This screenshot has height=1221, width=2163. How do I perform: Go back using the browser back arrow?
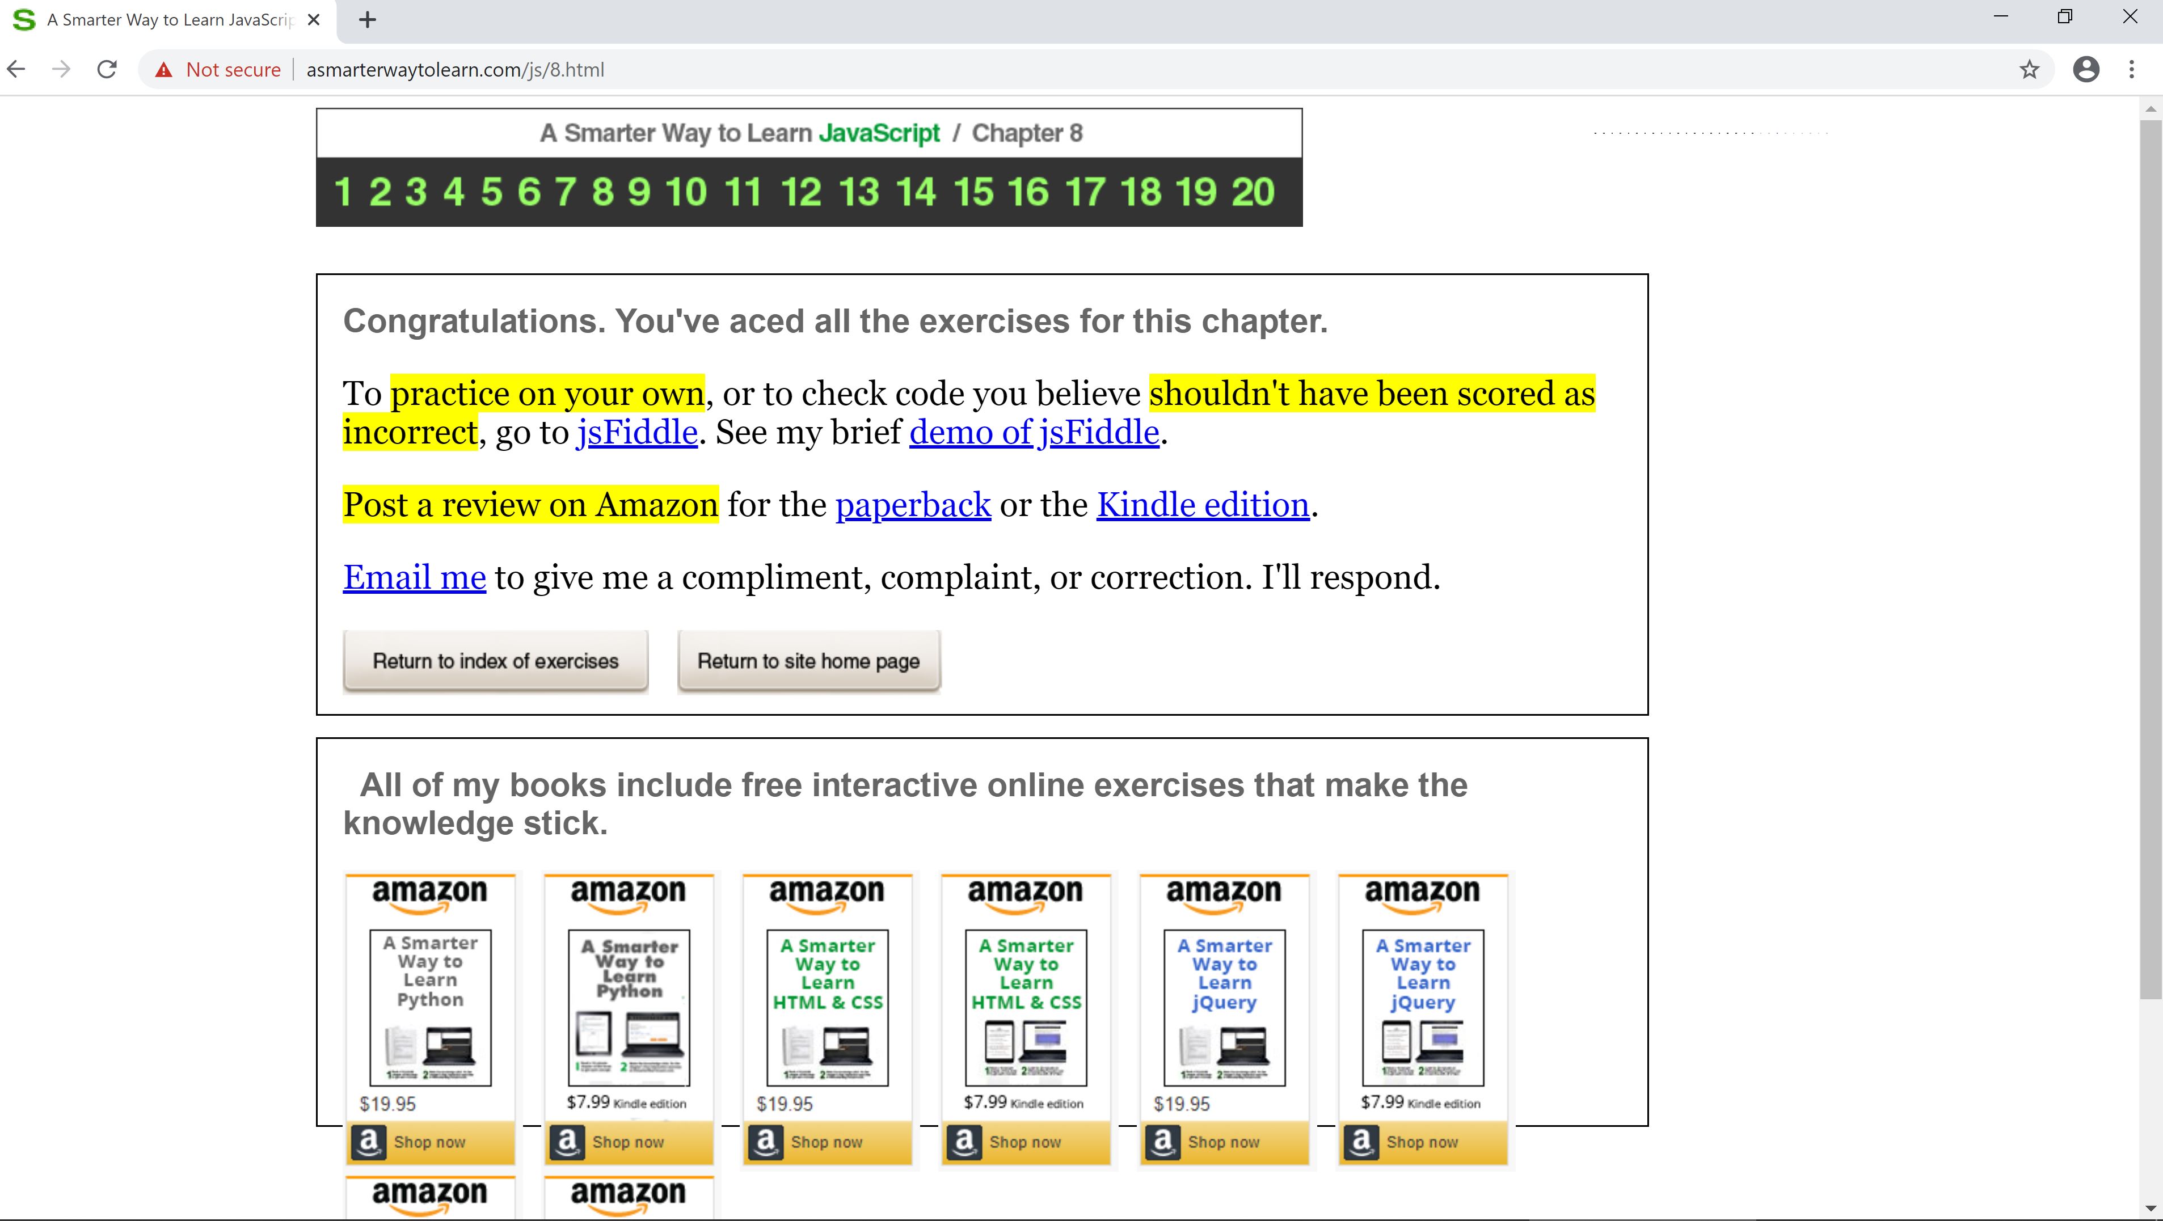[x=17, y=70]
